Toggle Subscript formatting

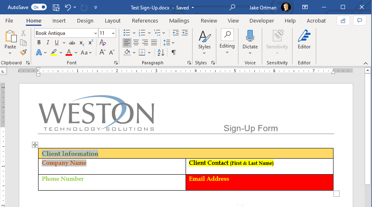click(82, 43)
